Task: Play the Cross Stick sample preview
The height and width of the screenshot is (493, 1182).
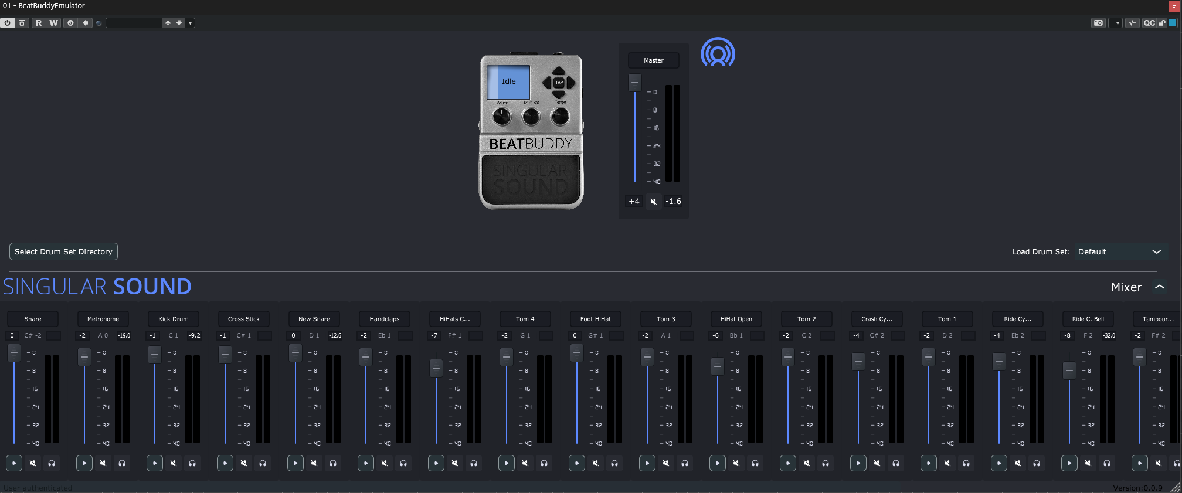Action: click(225, 463)
